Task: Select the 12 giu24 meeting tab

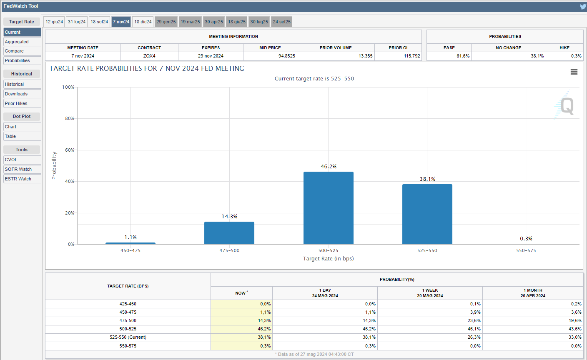Action: [54, 22]
